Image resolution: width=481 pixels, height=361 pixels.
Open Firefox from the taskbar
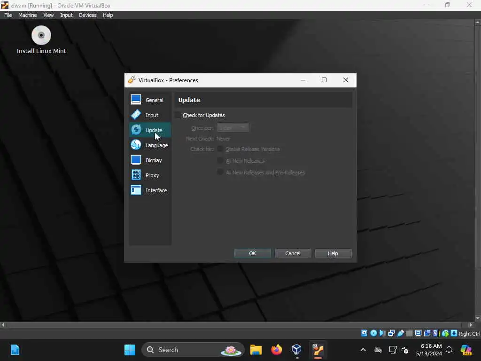(276, 350)
